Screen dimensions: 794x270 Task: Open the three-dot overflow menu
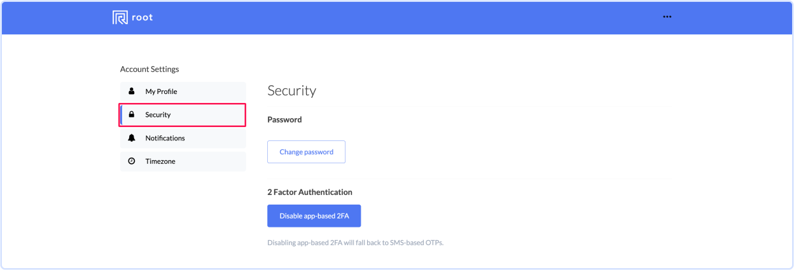click(x=667, y=17)
